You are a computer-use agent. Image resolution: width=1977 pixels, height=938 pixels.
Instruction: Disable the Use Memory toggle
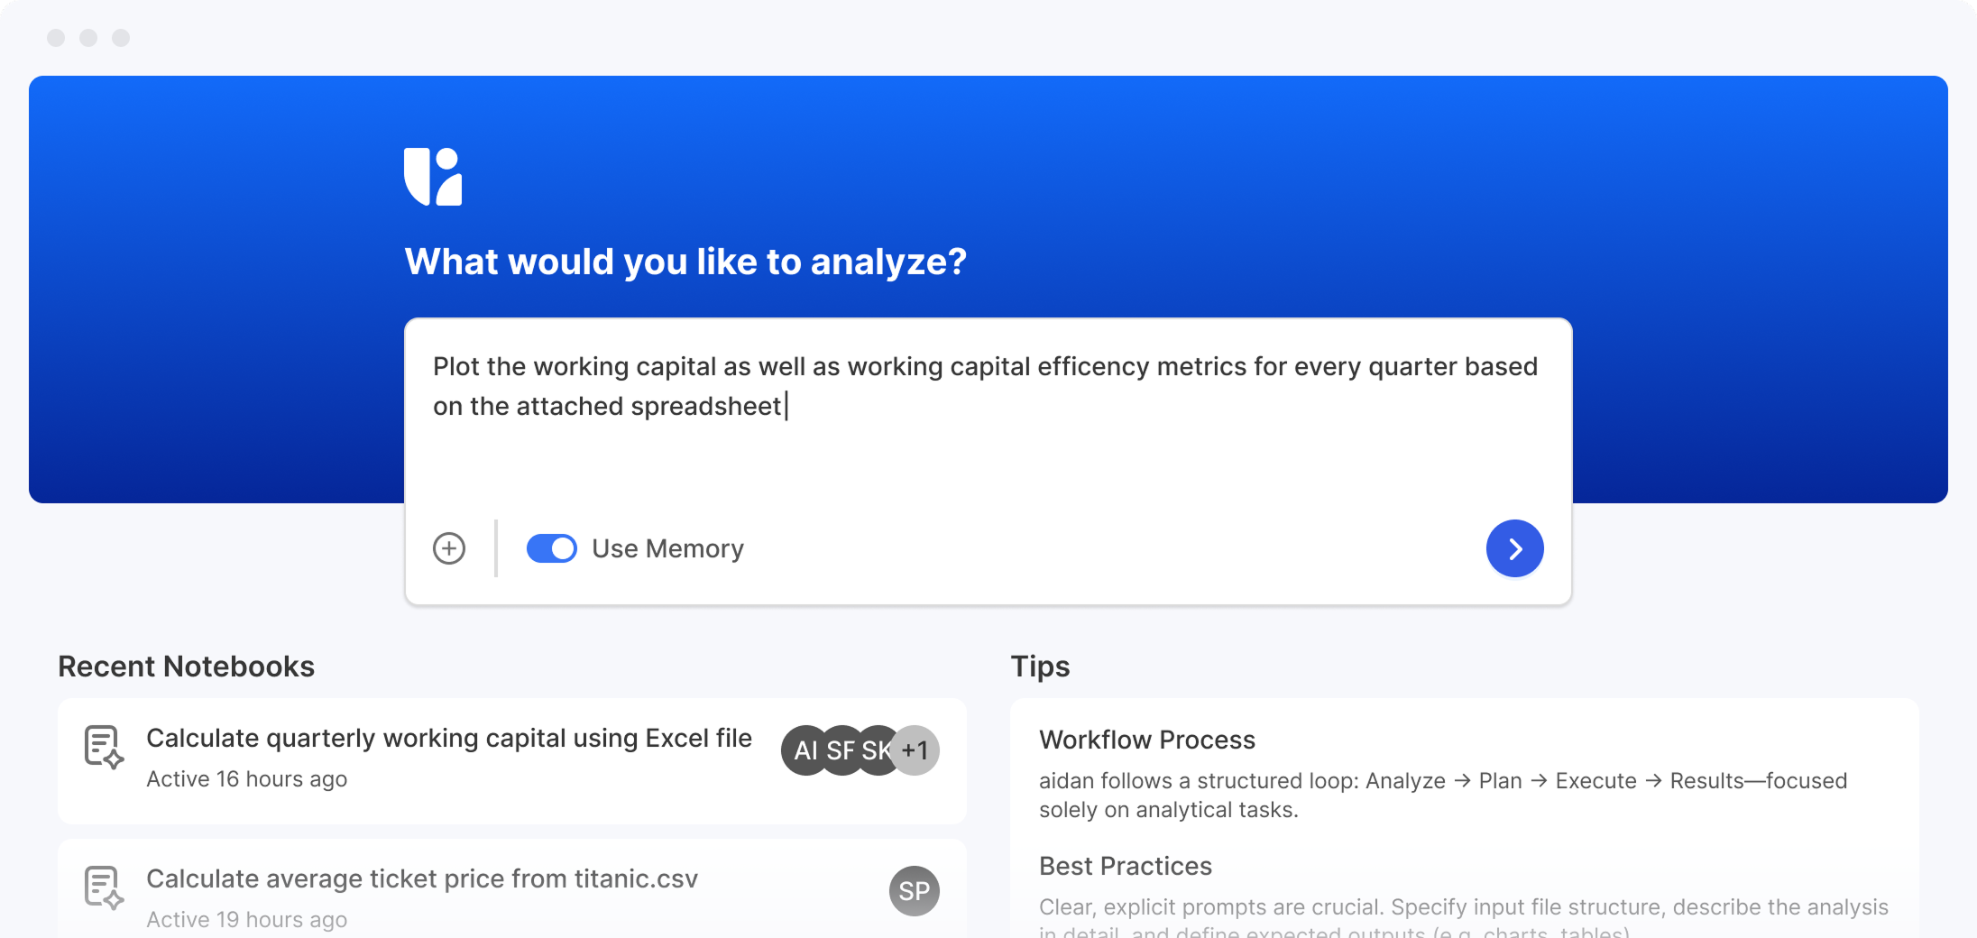(x=551, y=548)
